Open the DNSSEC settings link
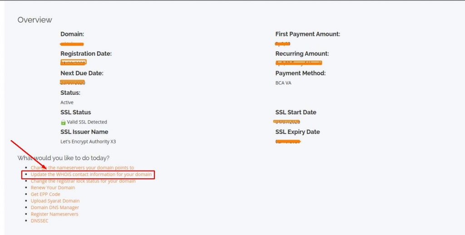 pyautogui.click(x=39, y=220)
